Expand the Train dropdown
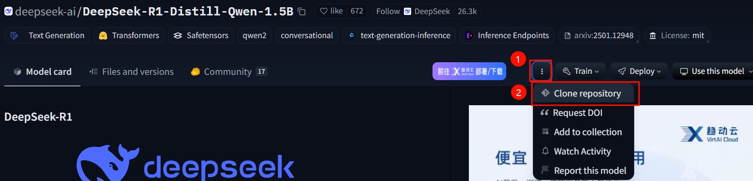The height and width of the screenshot is (181, 753). (x=580, y=71)
